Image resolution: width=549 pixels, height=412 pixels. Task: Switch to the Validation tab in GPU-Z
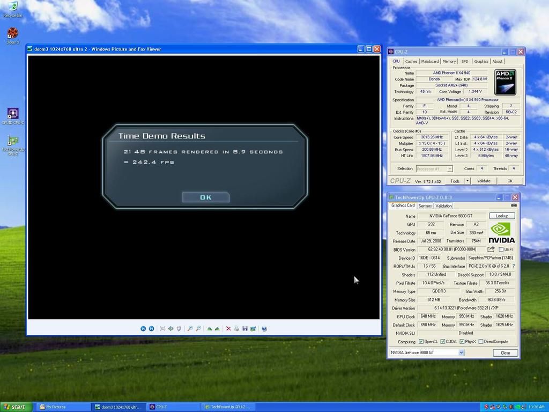[x=443, y=206]
